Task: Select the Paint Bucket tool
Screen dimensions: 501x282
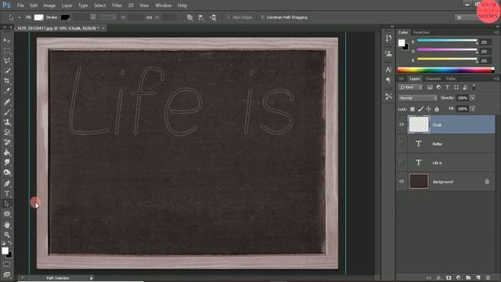Action: click(7, 153)
